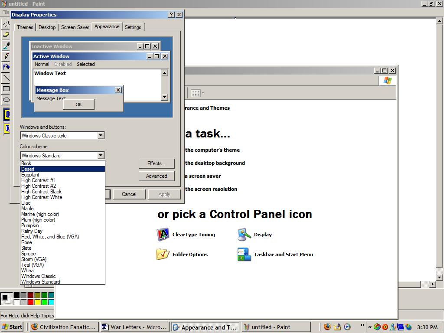
Task: Select the Ellipse tool in Paint
Action: (x=6, y=99)
